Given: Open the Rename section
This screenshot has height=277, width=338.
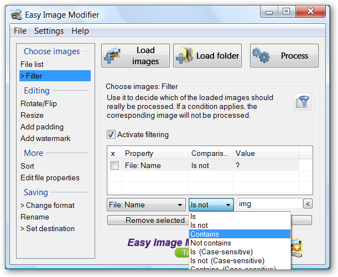Looking at the screenshot, I should pos(35,217).
